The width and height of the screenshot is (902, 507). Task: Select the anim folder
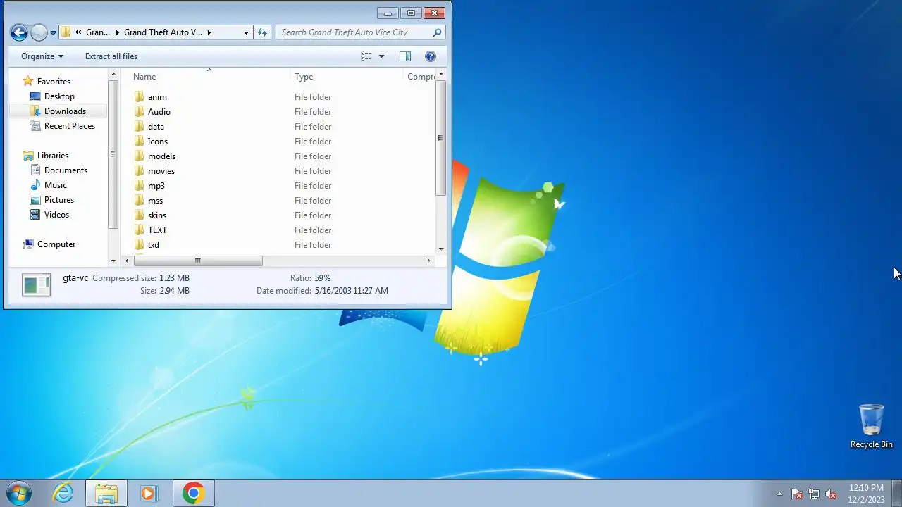157,97
